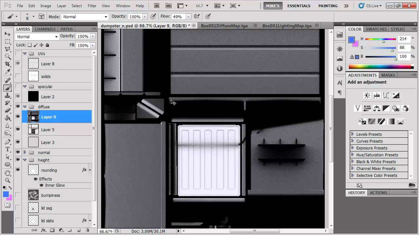Image resolution: width=419 pixels, height=235 pixels.
Task: Switch to the ESSENTIALS workspace
Action: pos(299,6)
